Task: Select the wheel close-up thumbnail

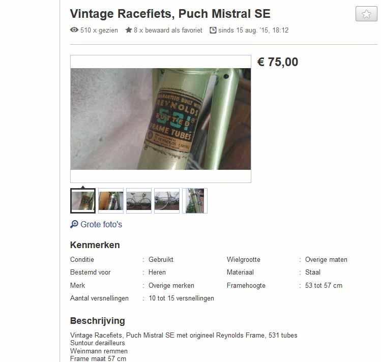Action: (167, 201)
